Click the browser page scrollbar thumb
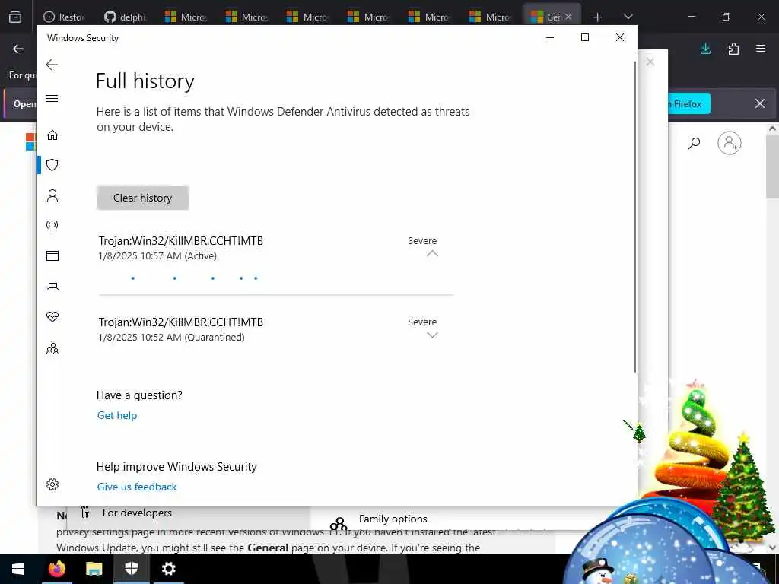The height and width of the screenshot is (584, 779). coord(772,167)
